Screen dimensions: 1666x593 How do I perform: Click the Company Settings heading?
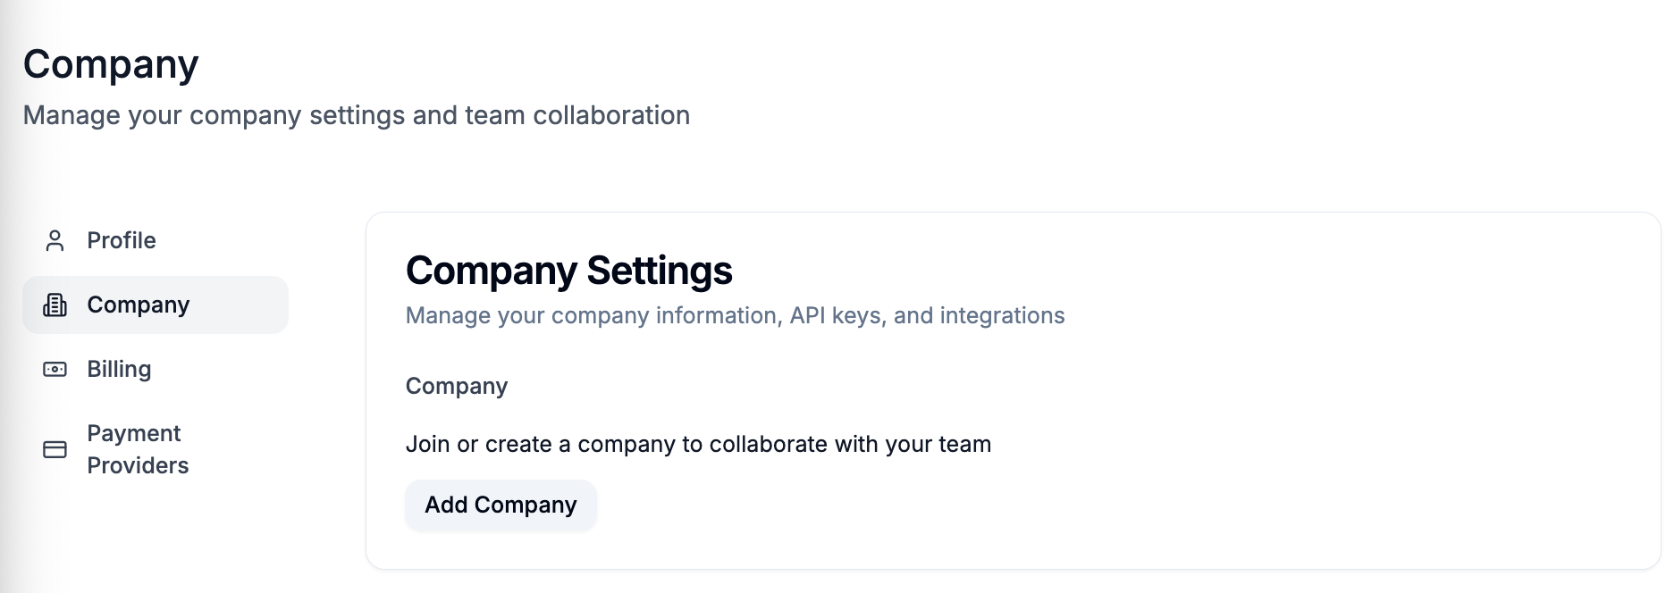click(568, 271)
